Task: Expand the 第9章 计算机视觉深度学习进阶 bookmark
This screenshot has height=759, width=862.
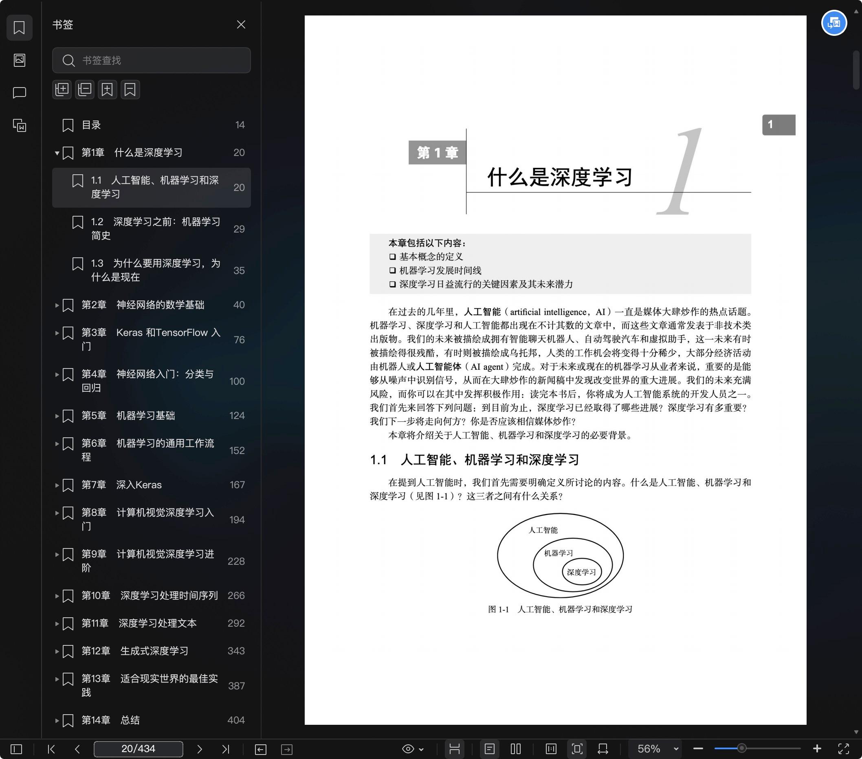Action: click(57, 554)
